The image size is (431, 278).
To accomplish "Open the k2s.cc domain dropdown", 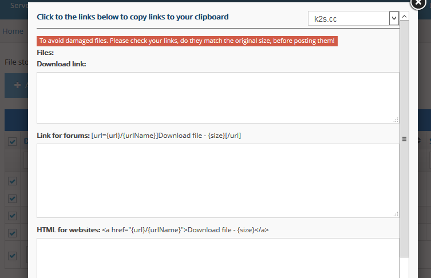I will pyautogui.click(x=353, y=19).
